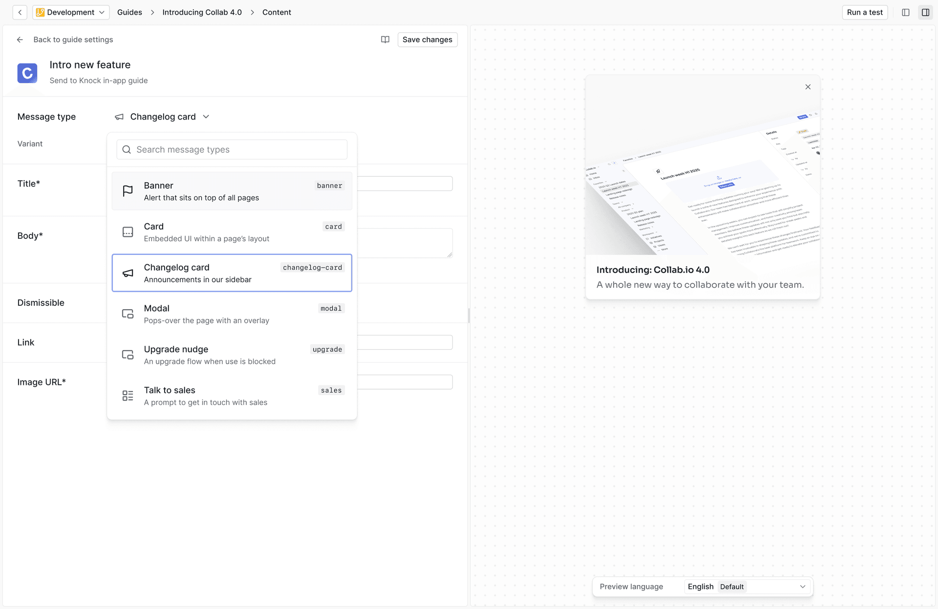Click the Save changes button
This screenshot has height=609, width=938.
427,40
